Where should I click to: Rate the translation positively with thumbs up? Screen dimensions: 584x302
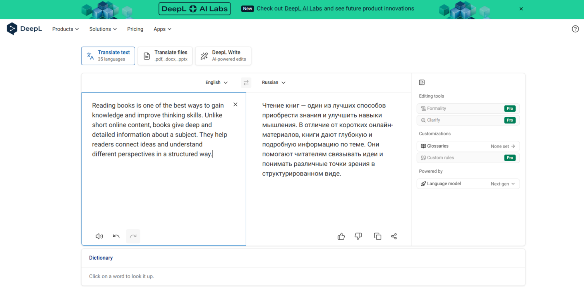pos(341,236)
